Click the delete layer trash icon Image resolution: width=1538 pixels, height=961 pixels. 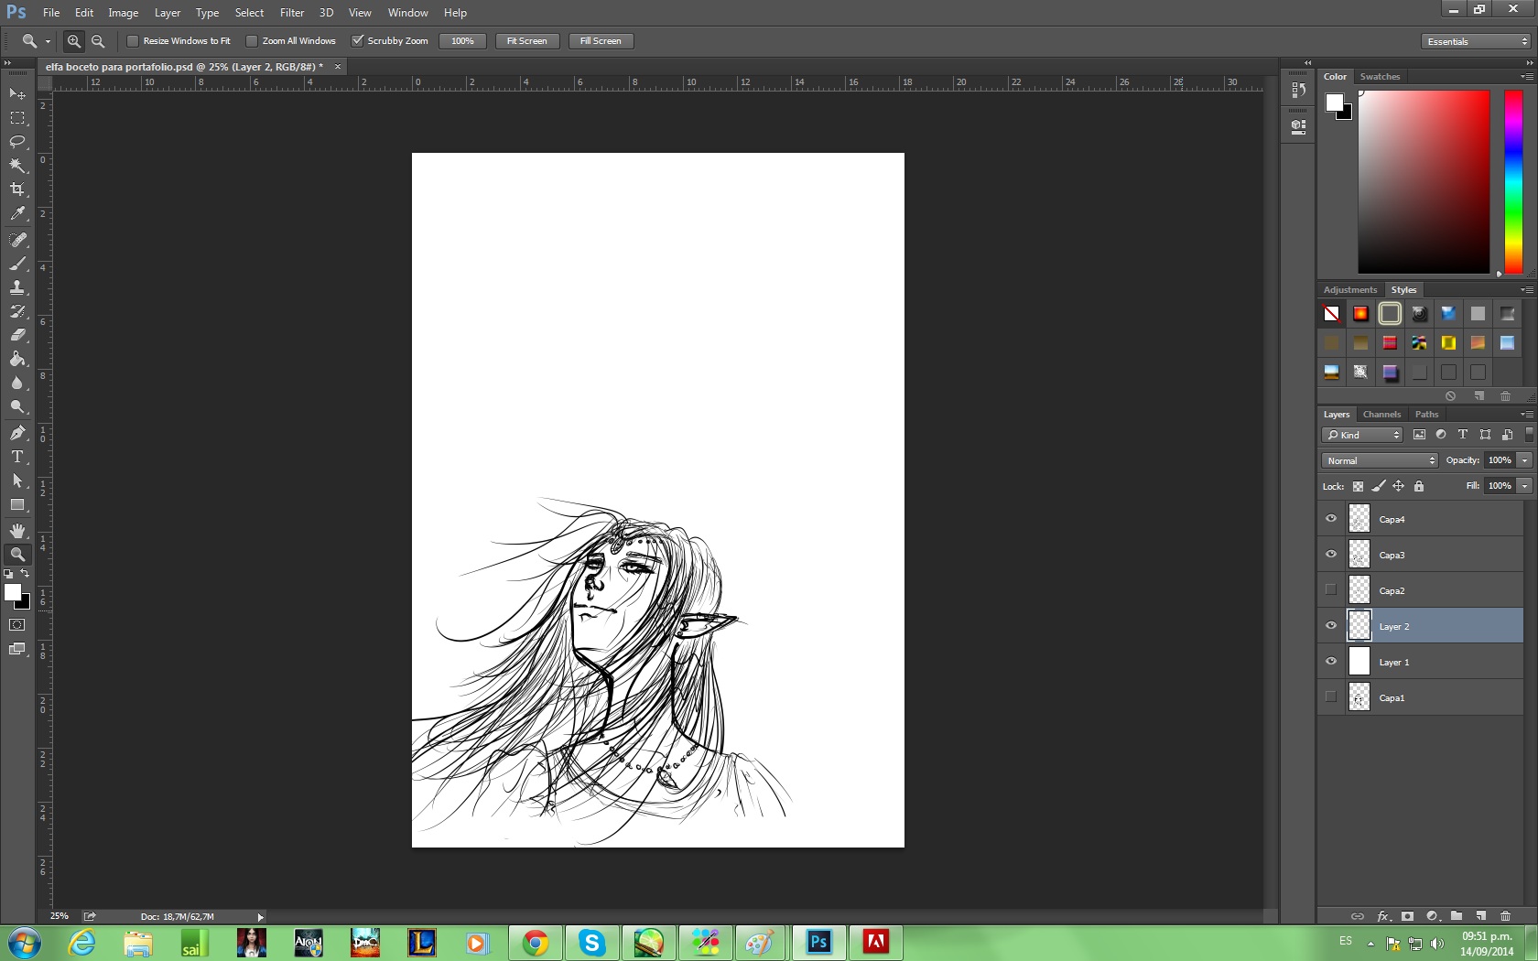[1505, 916]
